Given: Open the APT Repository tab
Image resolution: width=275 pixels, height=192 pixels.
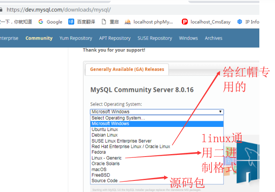Looking at the screenshot, I should tap(115, 38).
